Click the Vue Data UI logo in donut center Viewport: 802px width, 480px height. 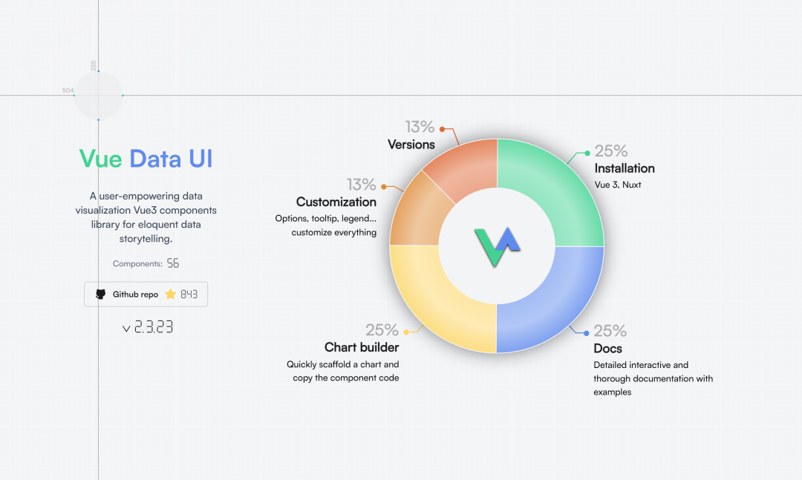497,246
